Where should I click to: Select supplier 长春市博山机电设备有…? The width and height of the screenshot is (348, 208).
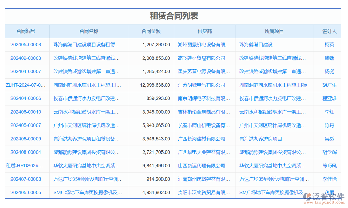(x=204, y=125)
